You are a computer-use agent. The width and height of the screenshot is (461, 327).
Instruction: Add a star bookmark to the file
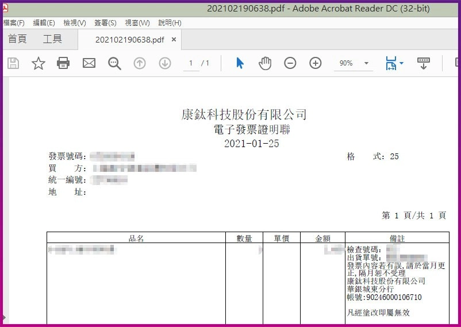39,63
